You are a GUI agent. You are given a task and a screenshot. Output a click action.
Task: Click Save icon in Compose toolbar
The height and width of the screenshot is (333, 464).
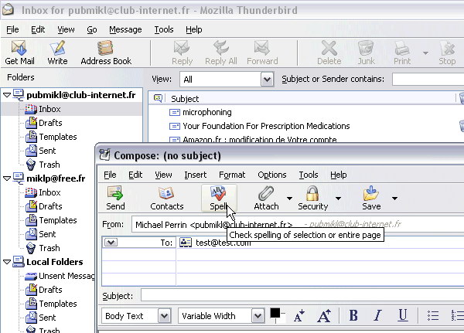coord(371,198)
